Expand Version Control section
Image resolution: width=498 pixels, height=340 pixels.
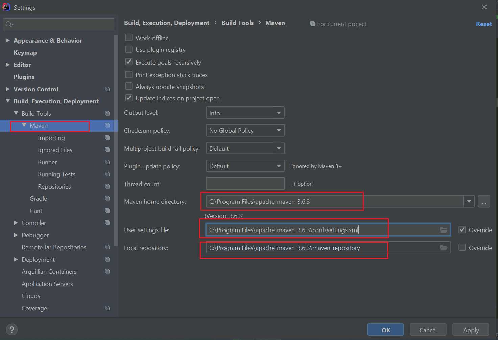[x=7, y=89]
